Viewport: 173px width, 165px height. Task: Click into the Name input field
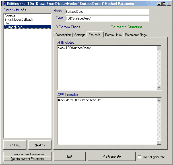click(x=107, y=12)
